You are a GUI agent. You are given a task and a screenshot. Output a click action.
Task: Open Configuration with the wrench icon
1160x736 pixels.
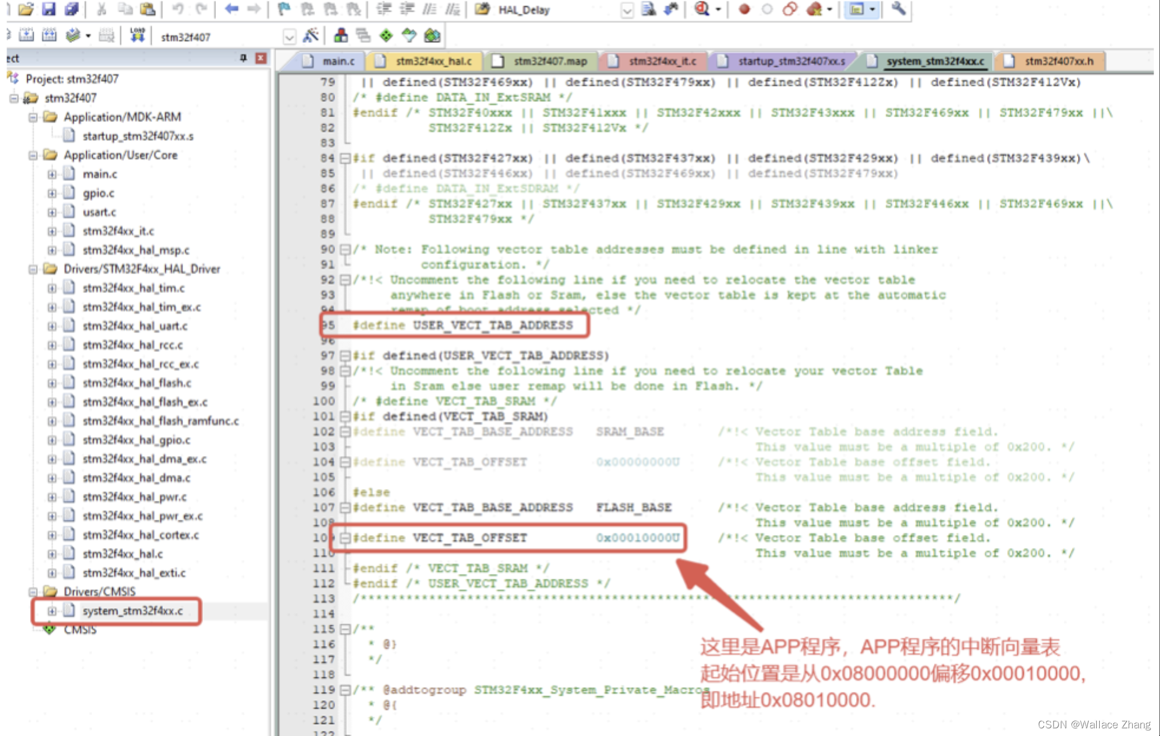coord(898,9)
